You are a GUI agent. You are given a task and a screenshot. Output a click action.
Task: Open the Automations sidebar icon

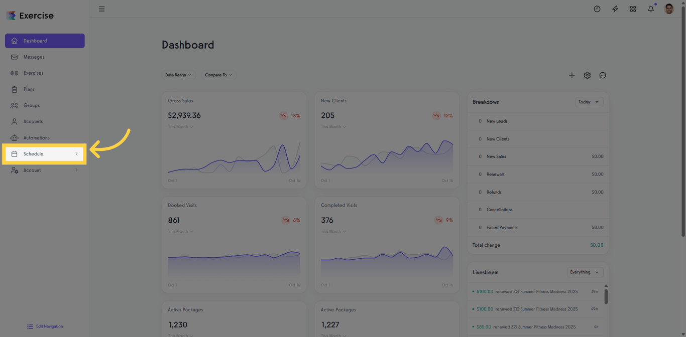tap(14, 137)
